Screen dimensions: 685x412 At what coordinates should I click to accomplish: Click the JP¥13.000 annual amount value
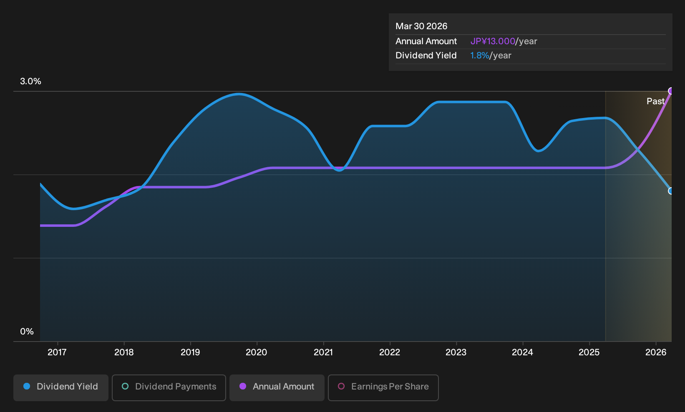[493, 41]
